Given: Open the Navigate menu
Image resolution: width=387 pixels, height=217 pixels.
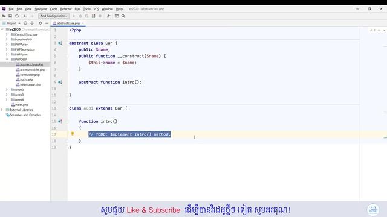Looking at the screenshot, I should [x=41, y=9].
